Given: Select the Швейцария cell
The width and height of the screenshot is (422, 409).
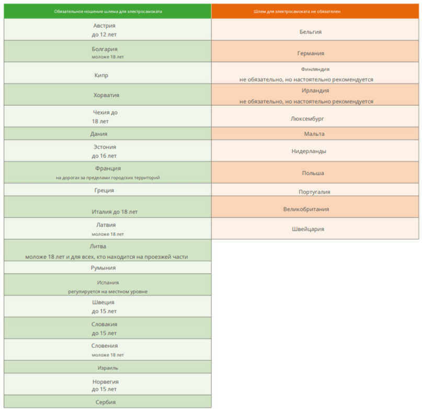Looking at the screenshot, I should tap(315, 229).
